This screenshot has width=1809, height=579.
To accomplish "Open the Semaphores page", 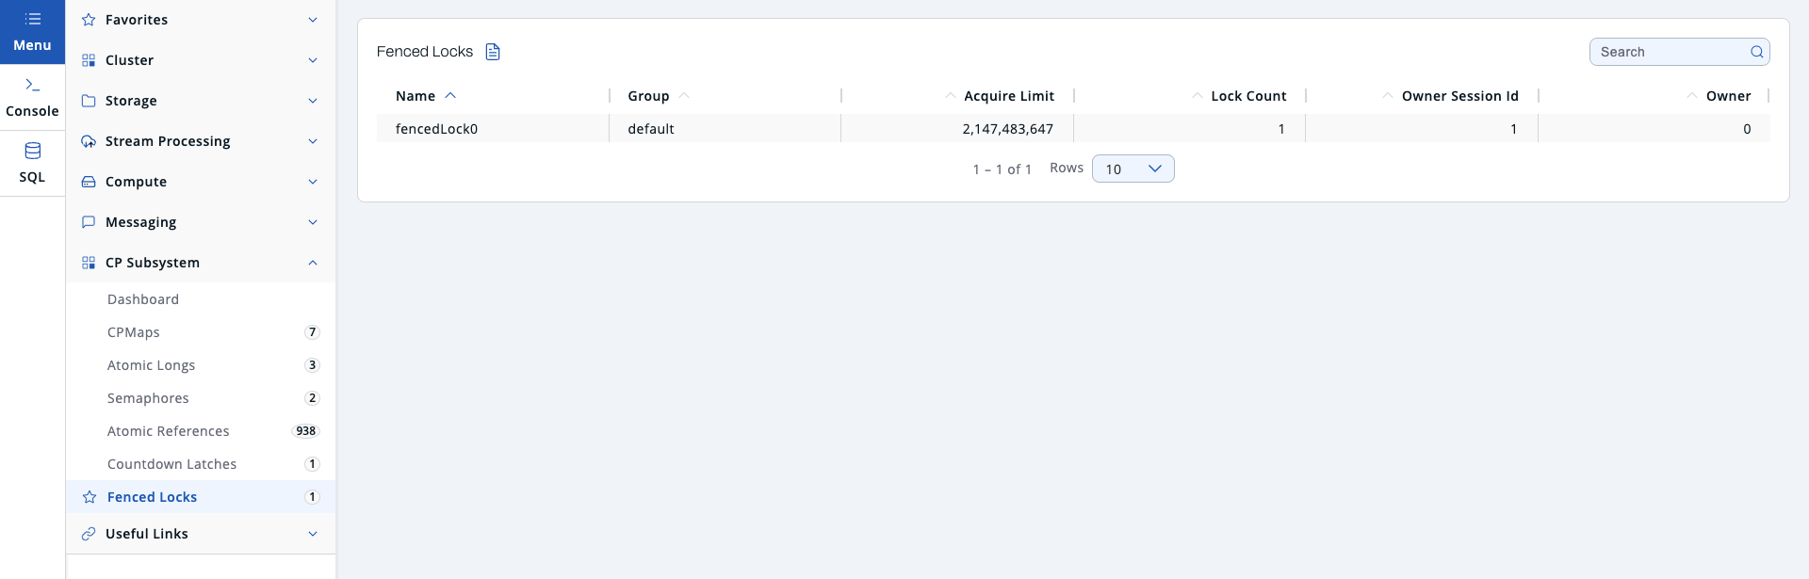I will [148, 398].
